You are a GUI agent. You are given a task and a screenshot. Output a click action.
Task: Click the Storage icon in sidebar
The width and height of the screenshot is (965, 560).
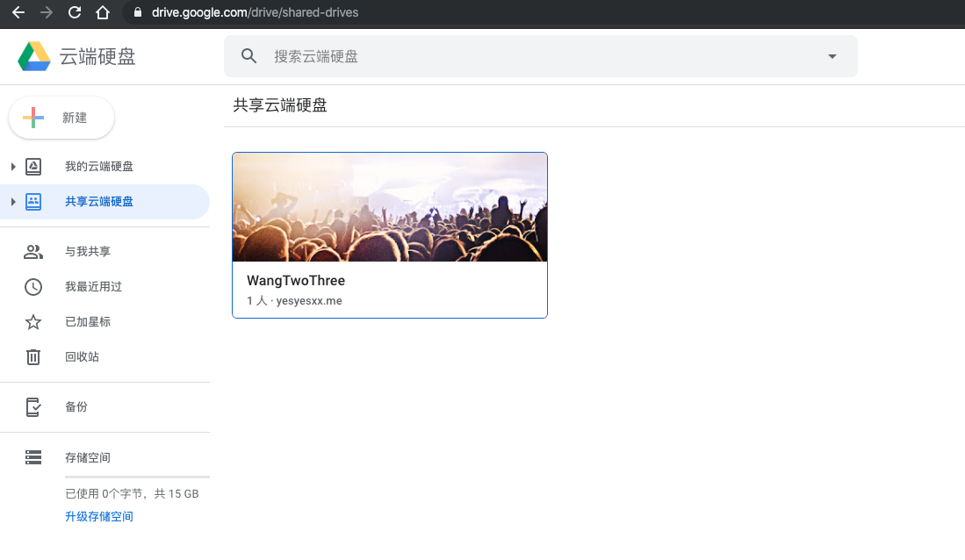tap(33, 457)
